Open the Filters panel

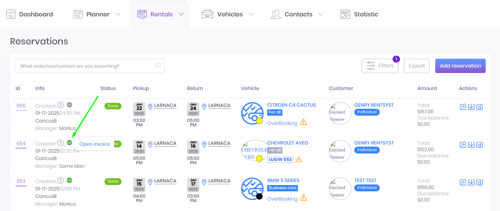380,66
